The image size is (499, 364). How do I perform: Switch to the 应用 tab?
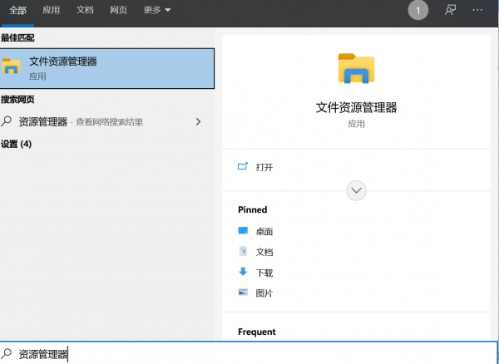51,10
